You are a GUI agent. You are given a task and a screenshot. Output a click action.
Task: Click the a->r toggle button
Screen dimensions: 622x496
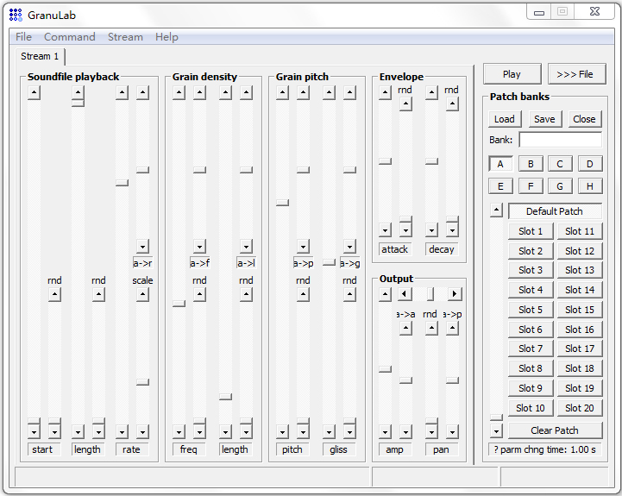[x=142, y=263]
